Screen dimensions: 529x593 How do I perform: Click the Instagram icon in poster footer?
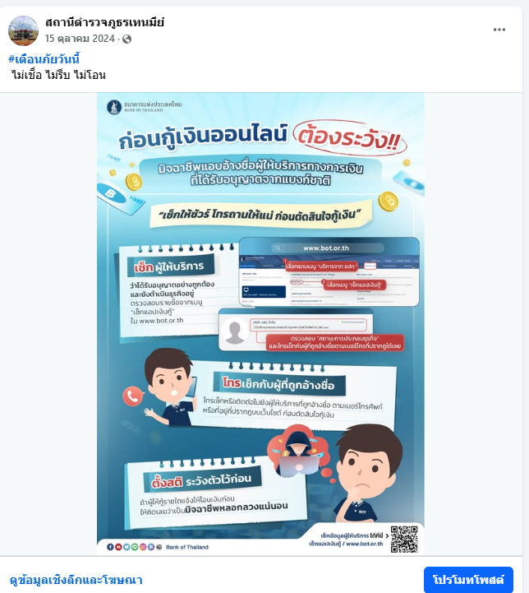[143, 547]
